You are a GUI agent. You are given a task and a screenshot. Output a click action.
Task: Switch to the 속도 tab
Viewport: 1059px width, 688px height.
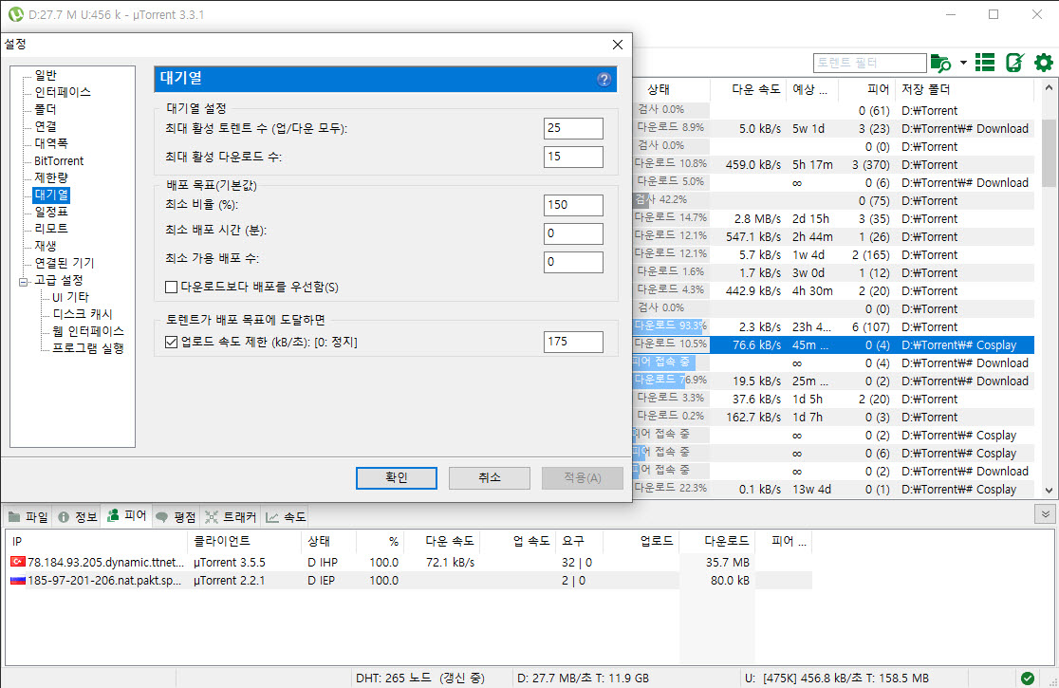click(x=286, y=517)
